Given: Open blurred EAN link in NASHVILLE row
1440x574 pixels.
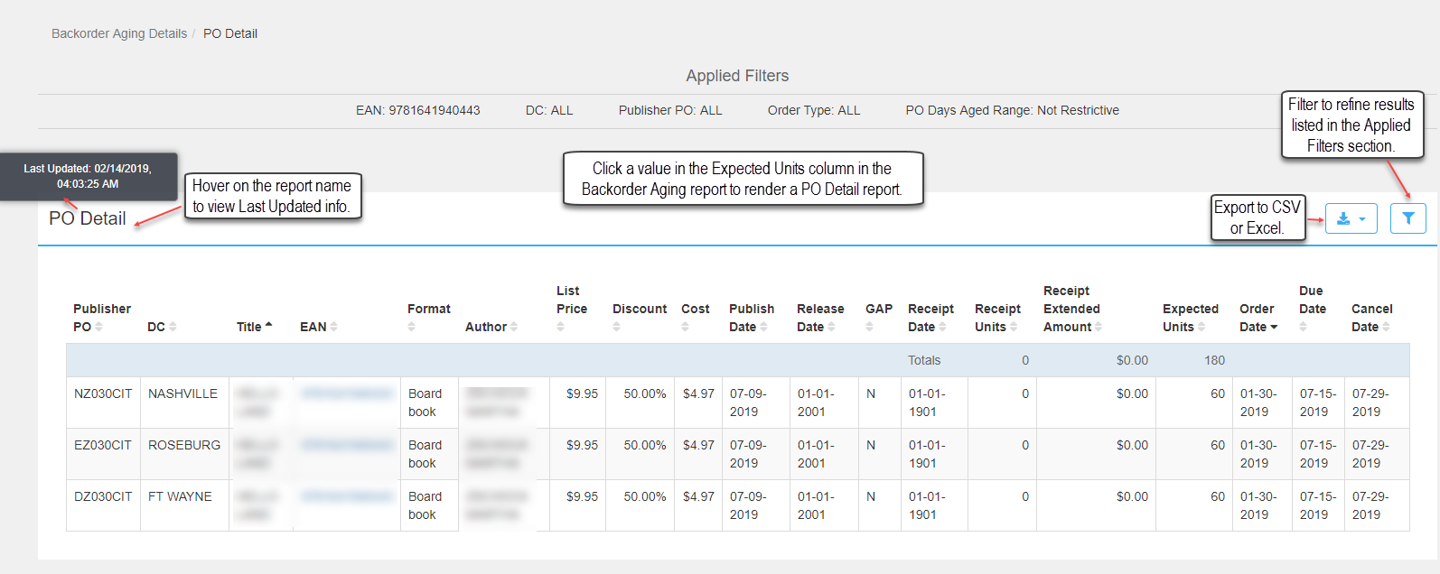Looking at the screenshot, I should click(347, 393).
